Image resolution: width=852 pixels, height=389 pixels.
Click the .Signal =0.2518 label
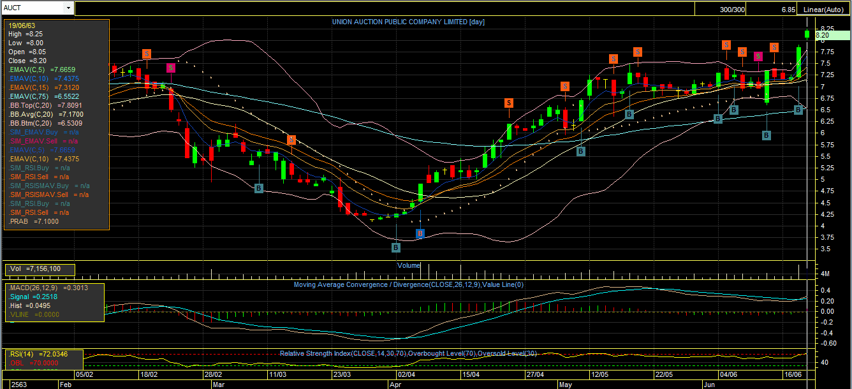(x=33, y=297)
